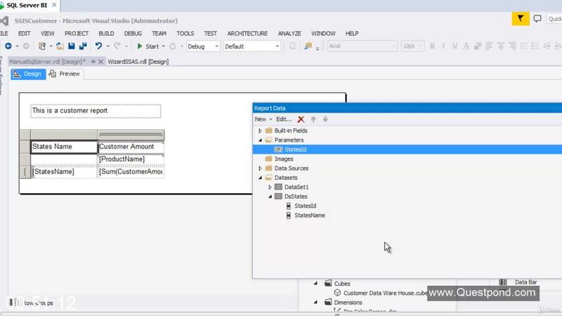The width and height of the screenshot is (562, 316).
Task: Toggle Underline text formatting
Action: pyautogui.click(x=455, y=46)
